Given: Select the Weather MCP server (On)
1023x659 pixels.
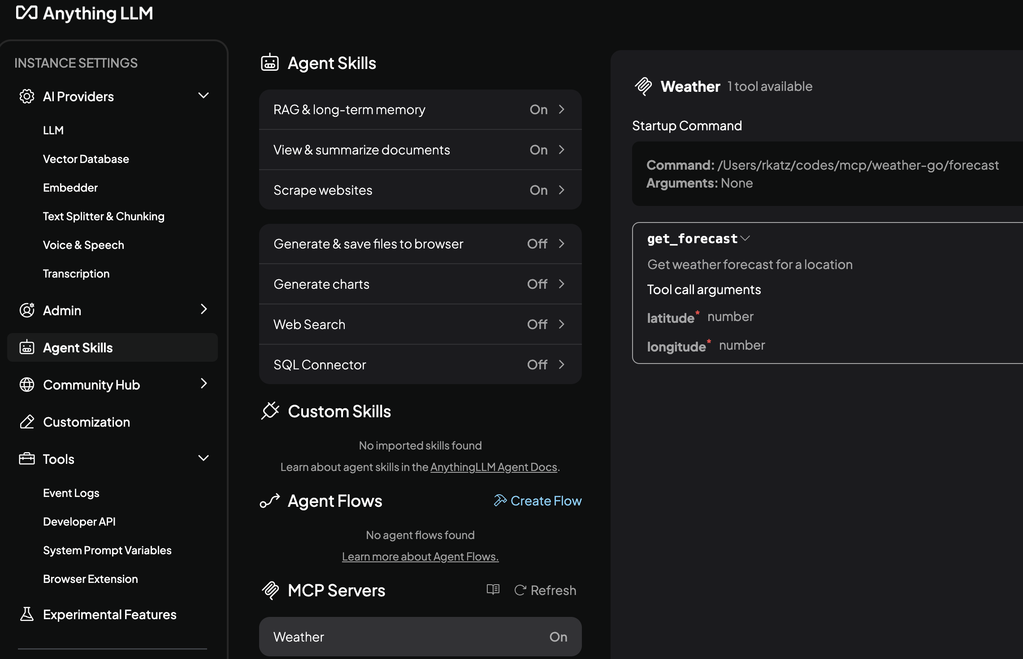Looking at the screenshot, I should pyautogui.click(x=420, y=637).
